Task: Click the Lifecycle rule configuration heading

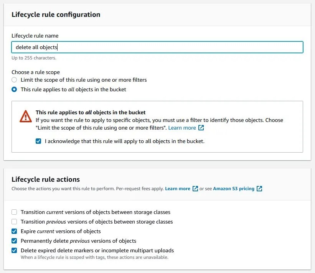Action: tap(56, 15)
